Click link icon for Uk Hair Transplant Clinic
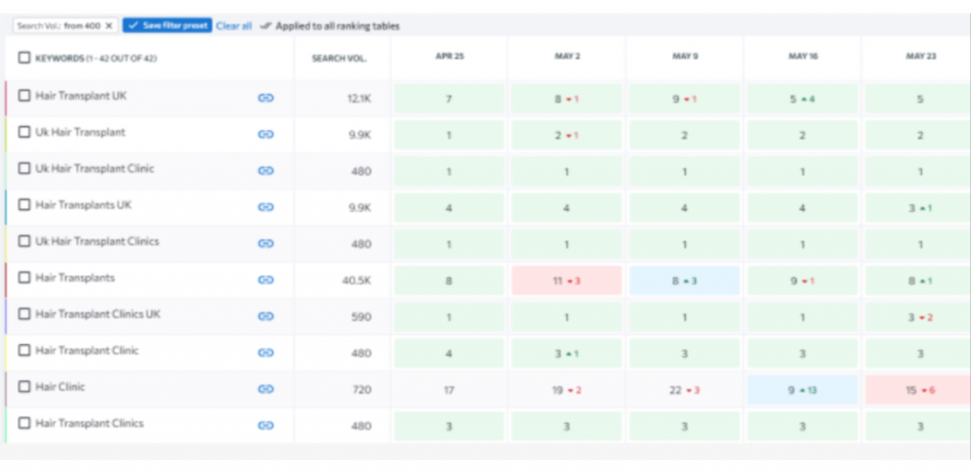 point(266,171)
